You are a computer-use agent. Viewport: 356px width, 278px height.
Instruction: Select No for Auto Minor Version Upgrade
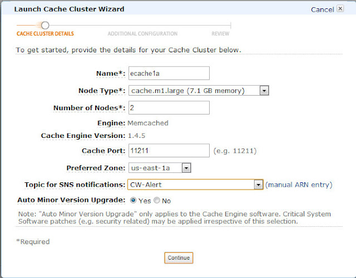click(157, 200)
